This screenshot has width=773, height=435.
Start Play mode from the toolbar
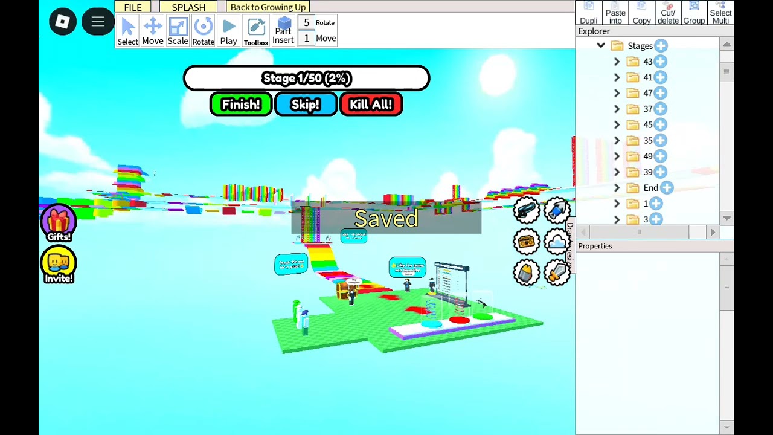228,31
